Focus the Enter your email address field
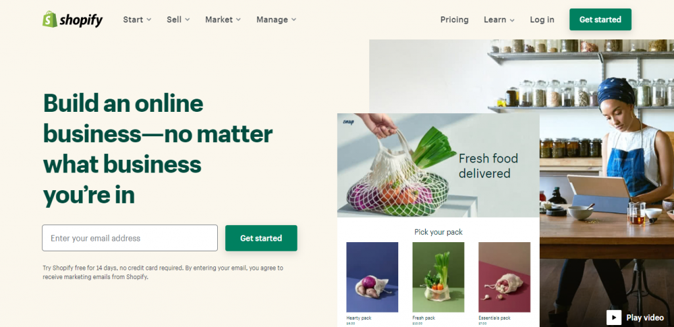 coord(130,238)
